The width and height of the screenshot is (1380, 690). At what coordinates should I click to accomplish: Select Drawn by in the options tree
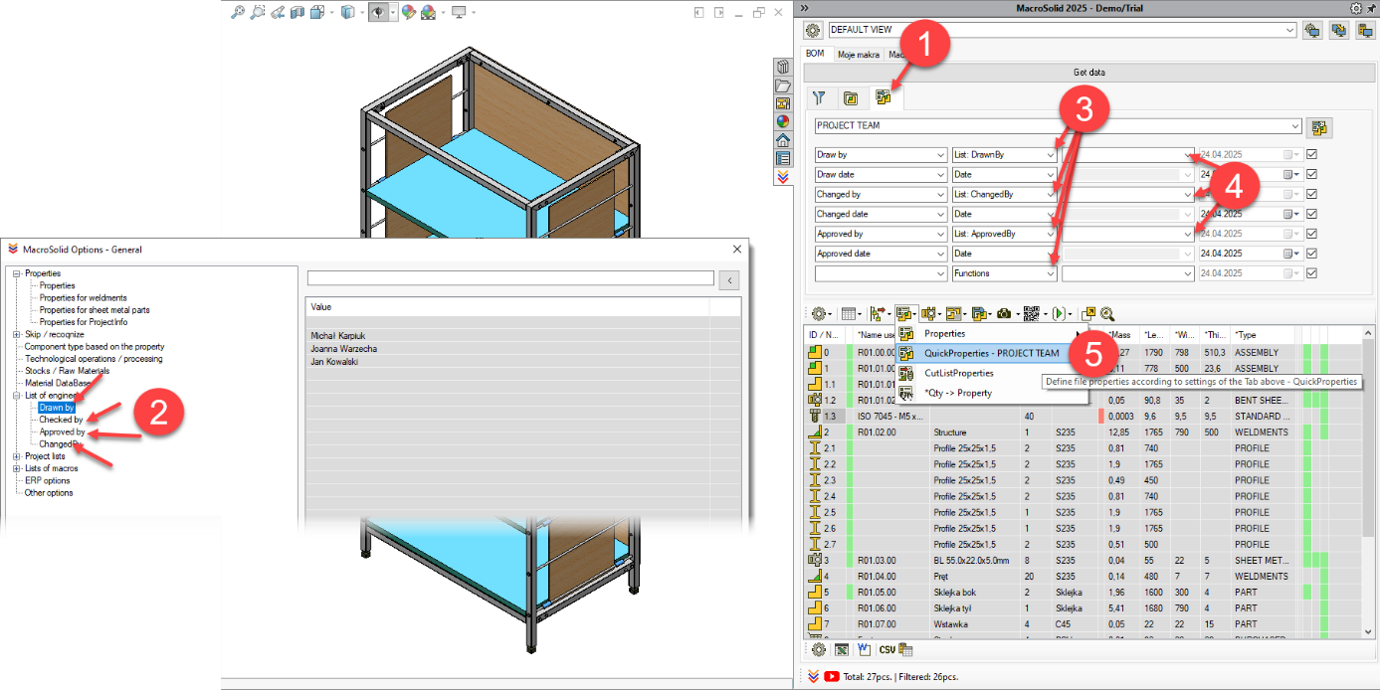(57, 408)
